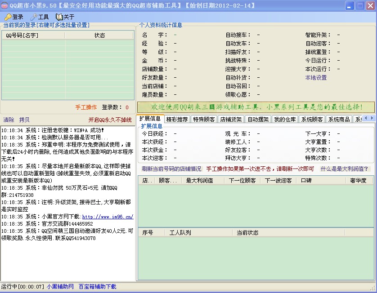377x293 pixels.
Task: Click the 百宝箱辅助下载 link
Action: tap(97, 287)
